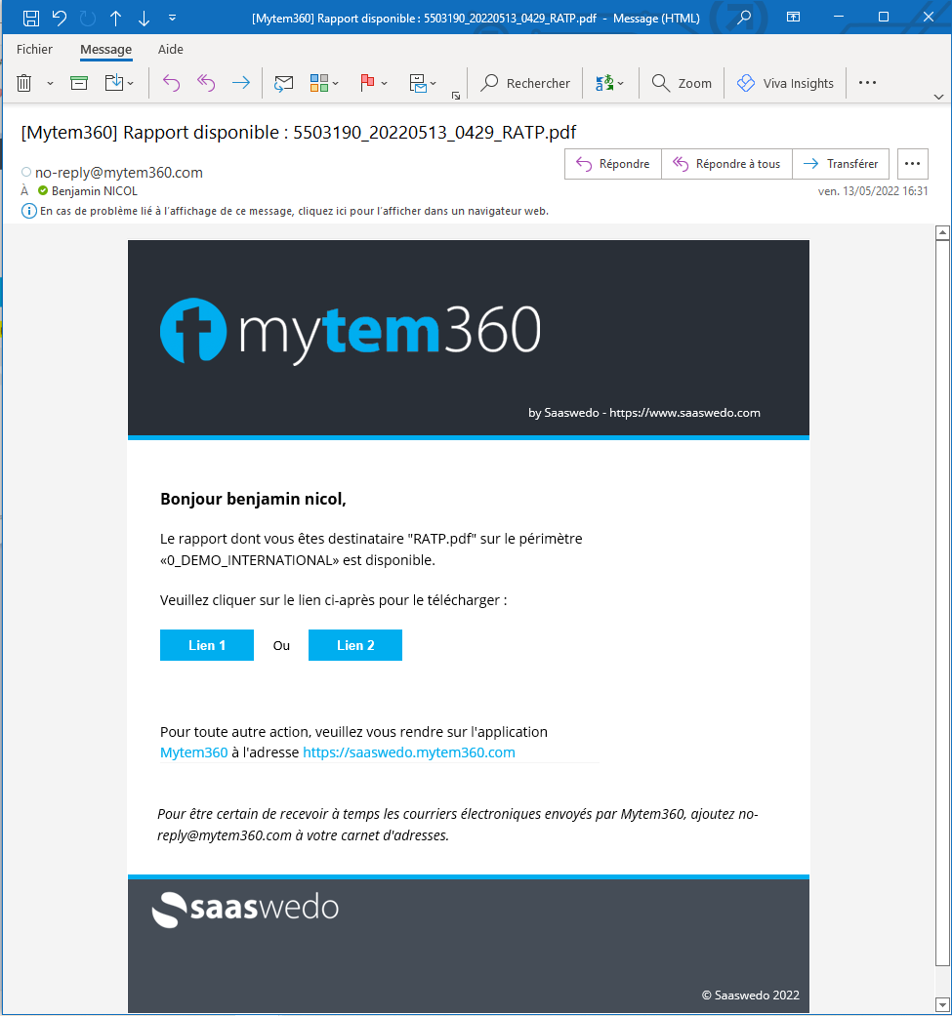The width and height of the screenshot is (952, 1016).
Task: Expand the Categorize dropdown arrow
Action: (335, 84)
